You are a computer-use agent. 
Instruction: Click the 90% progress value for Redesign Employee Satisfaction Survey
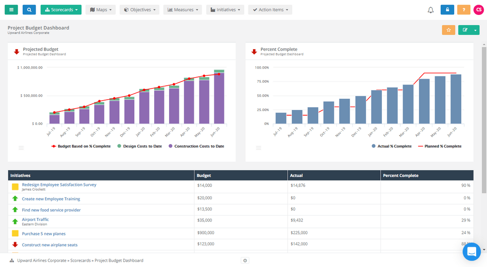[x=467, y=185]
